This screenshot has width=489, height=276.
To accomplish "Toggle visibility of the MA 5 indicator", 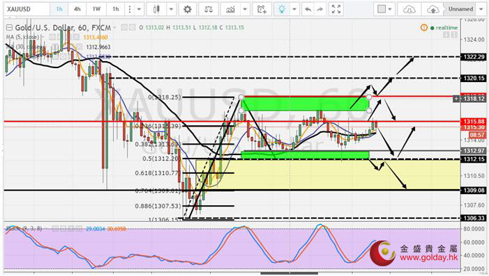I will [52, 38].
